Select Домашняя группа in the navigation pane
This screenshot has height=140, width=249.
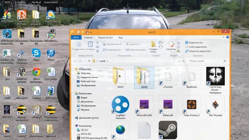point(87,118)
